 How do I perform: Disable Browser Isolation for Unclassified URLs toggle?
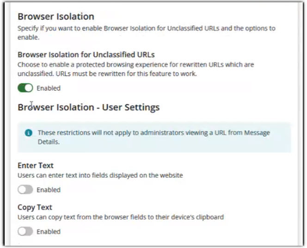(25, 88)
